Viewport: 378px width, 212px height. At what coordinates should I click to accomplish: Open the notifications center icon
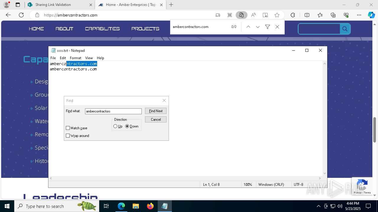coord(368,206)
